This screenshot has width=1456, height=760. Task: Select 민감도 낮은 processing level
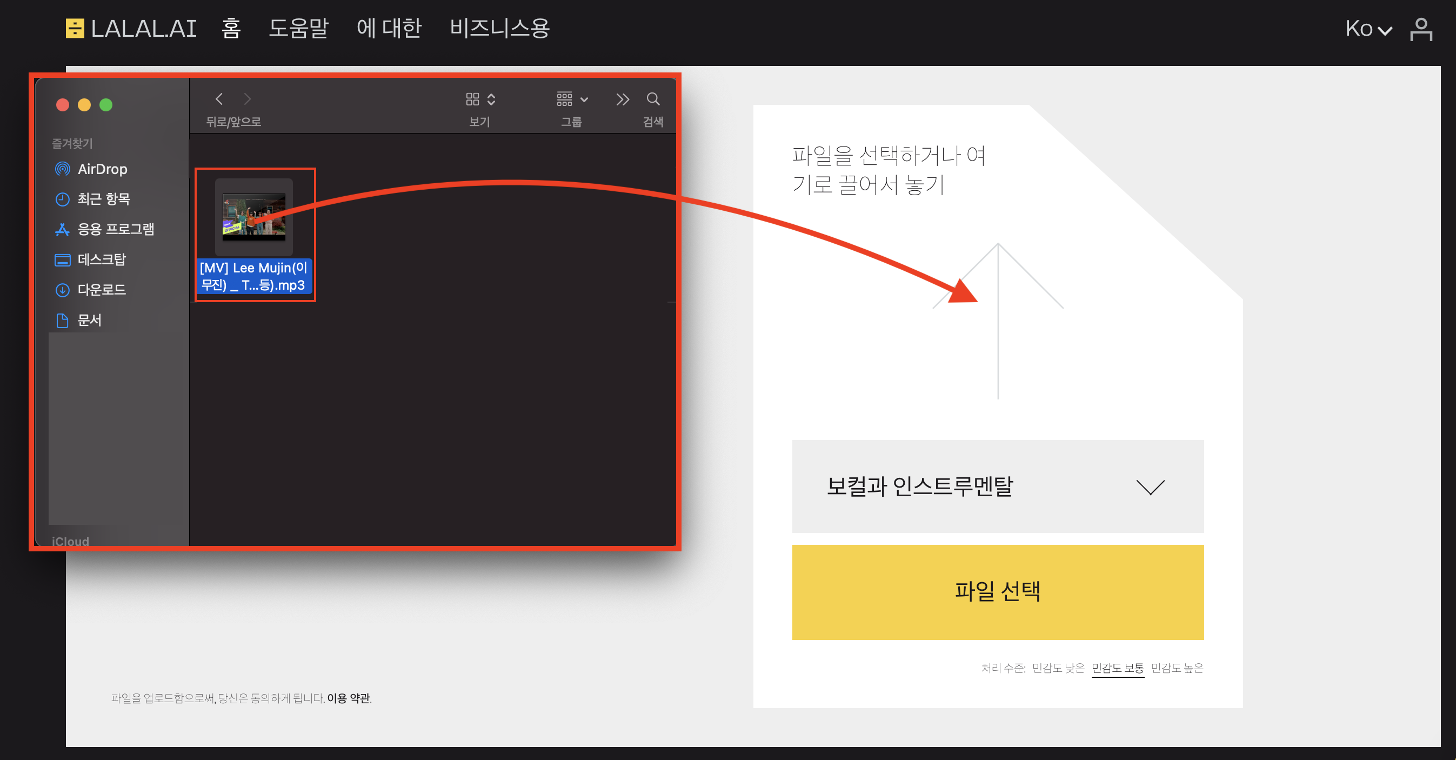point(1058,668)
